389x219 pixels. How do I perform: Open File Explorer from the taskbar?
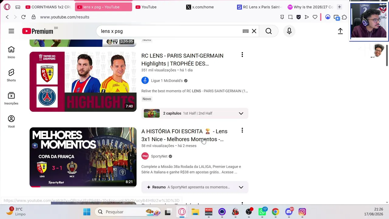pyautogui.click(x=195, y=212)
